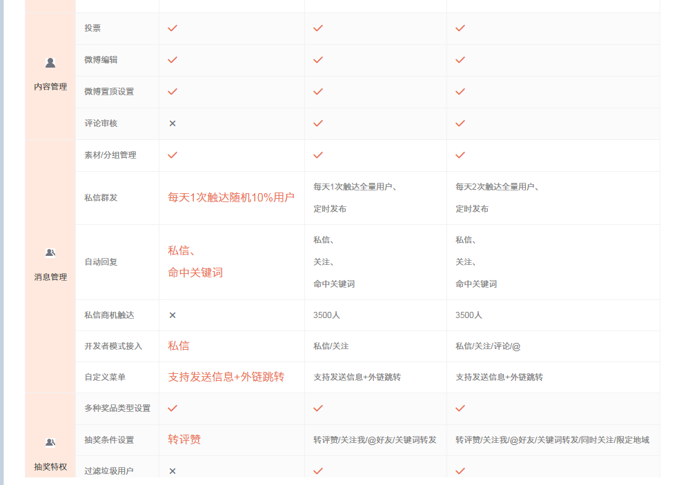Click the 私信群发 feature label

pyautogui.click(x=101, y=198)
